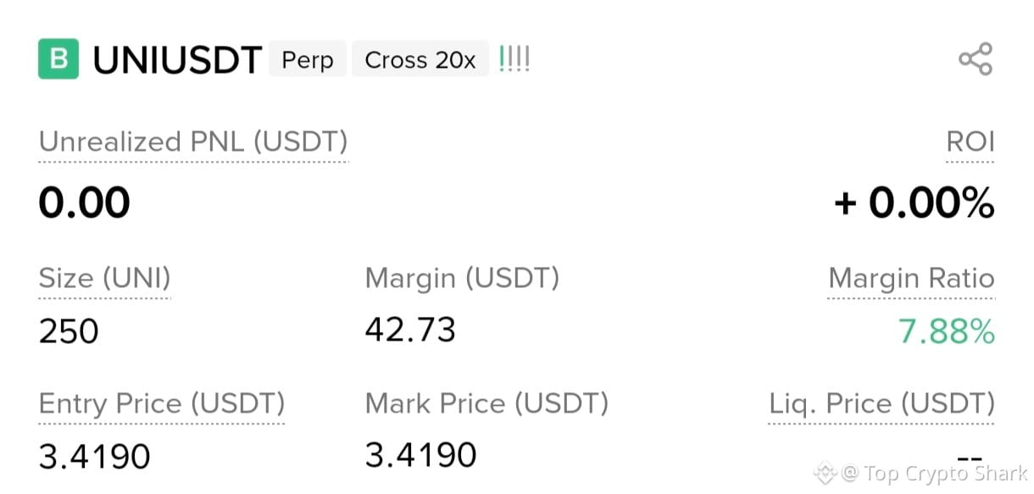Viewport: 1034px width, 494px height.
Task: Tap the underlined ROI label
Action: pyautogui.click(x=970, y=142)
